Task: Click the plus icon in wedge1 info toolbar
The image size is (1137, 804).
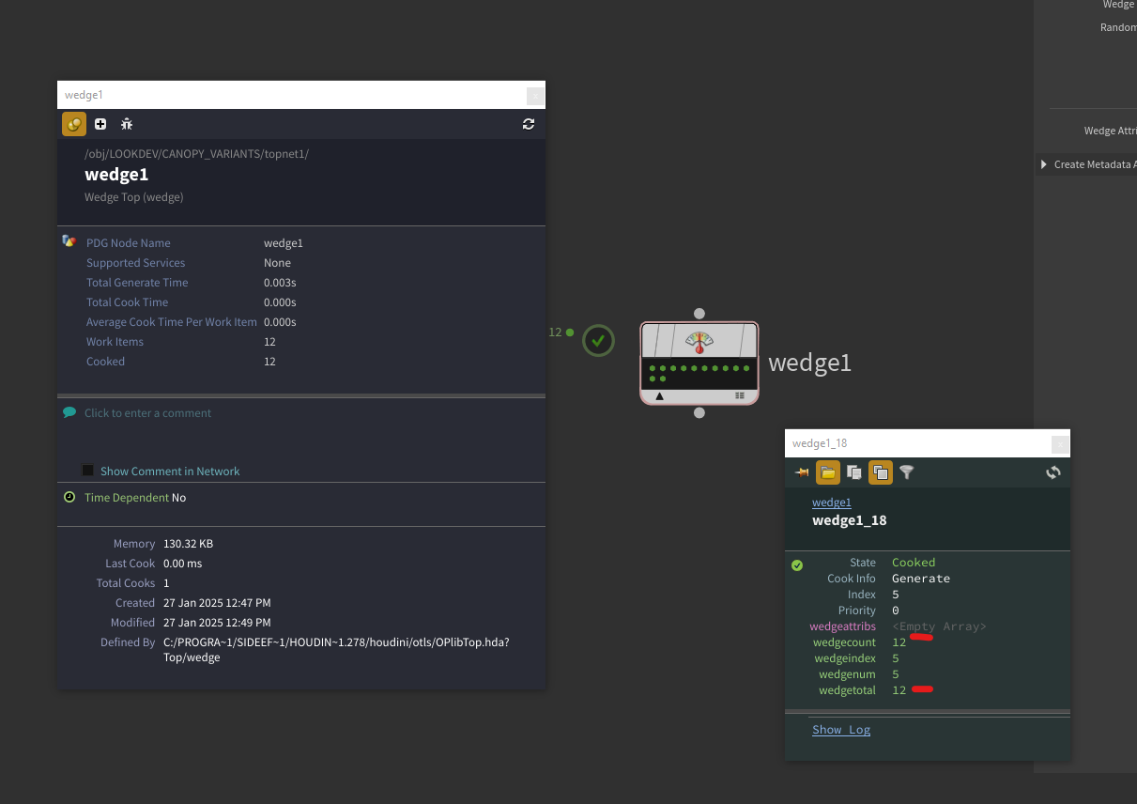Action: pyautogui.click(x=100, y=124)
